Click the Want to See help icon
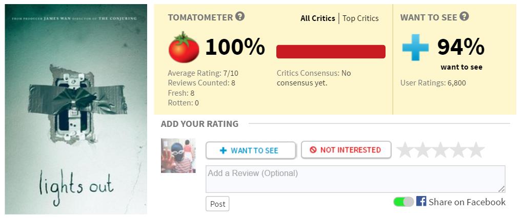 tap(464, 16)
